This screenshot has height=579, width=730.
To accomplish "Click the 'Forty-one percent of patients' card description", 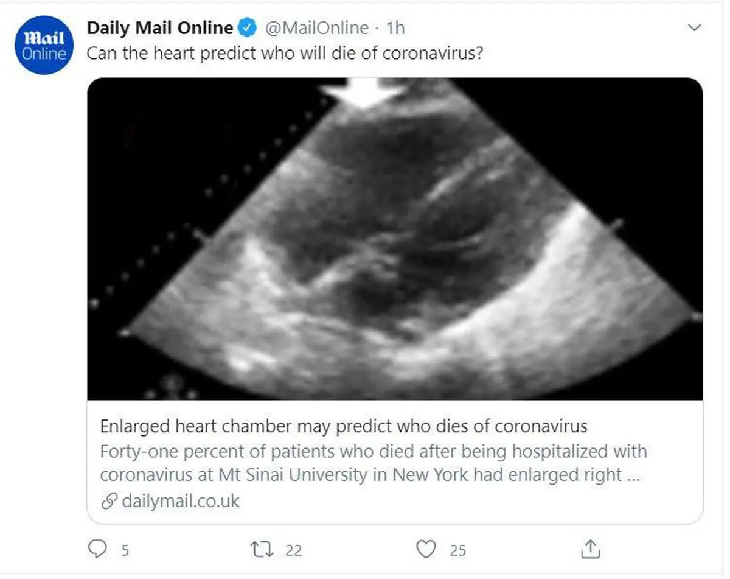I will tap(372, 463).
